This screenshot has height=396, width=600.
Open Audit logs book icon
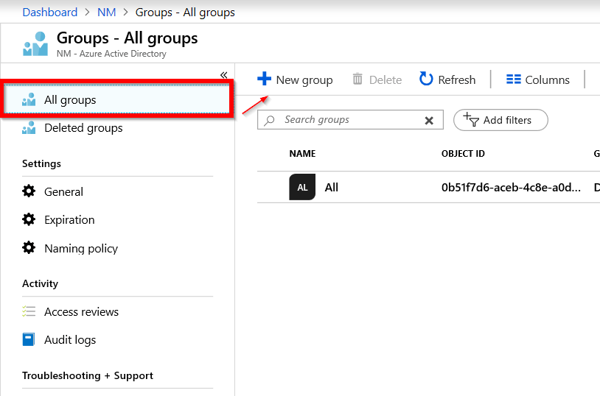point(29,339)
